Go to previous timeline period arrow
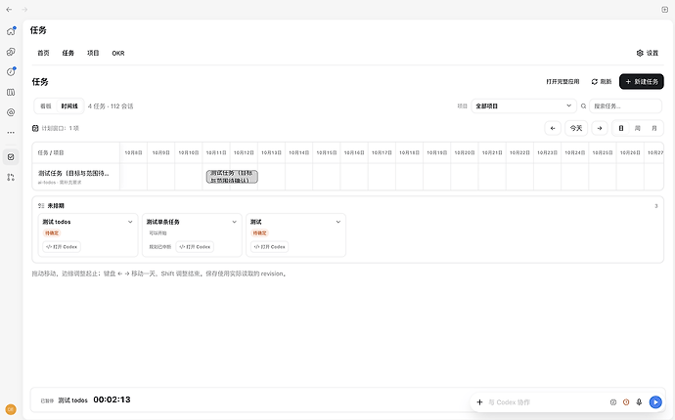 [553, 128]
